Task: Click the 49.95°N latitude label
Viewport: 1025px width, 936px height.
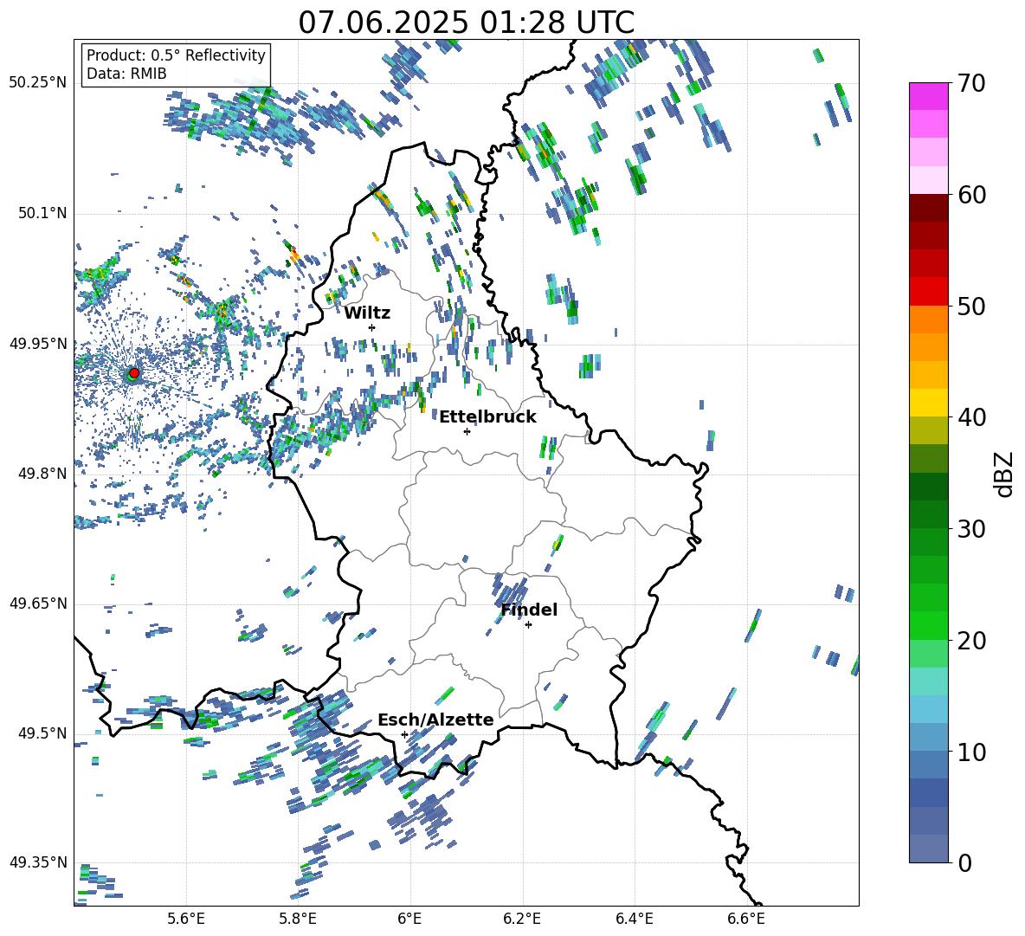Action: coord(38,343)
